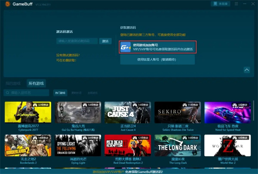Click the controller badge on Sekiro
Screen dimensions: 258x174
[184, 105]
